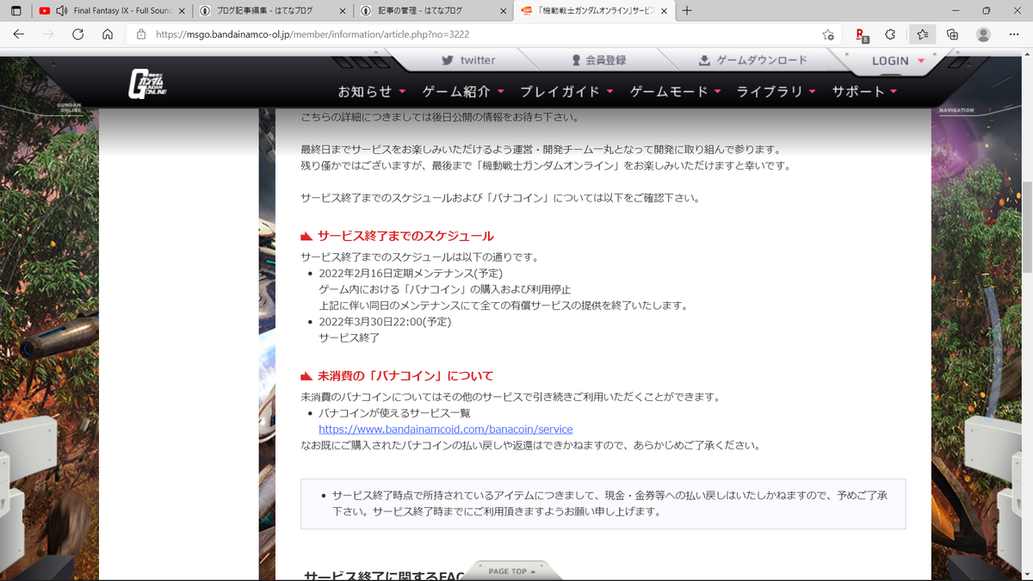
Task: Click the address bar URL
Action: click(x=312, y=34)
